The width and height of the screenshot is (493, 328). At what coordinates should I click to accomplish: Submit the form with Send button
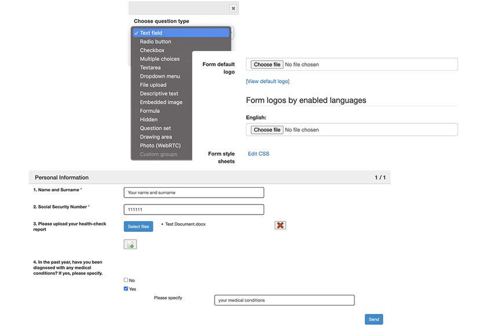(x=374, y=319)
